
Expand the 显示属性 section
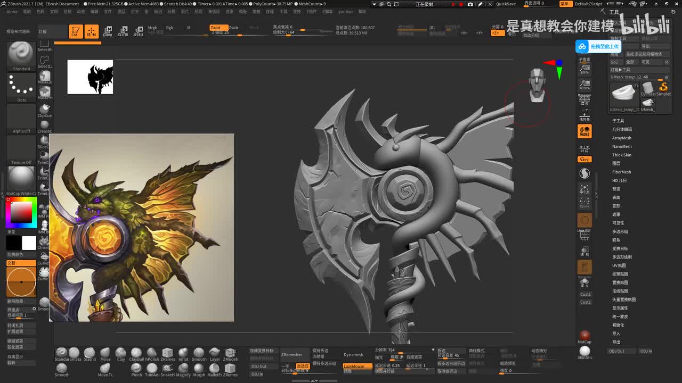coord(620,308)
